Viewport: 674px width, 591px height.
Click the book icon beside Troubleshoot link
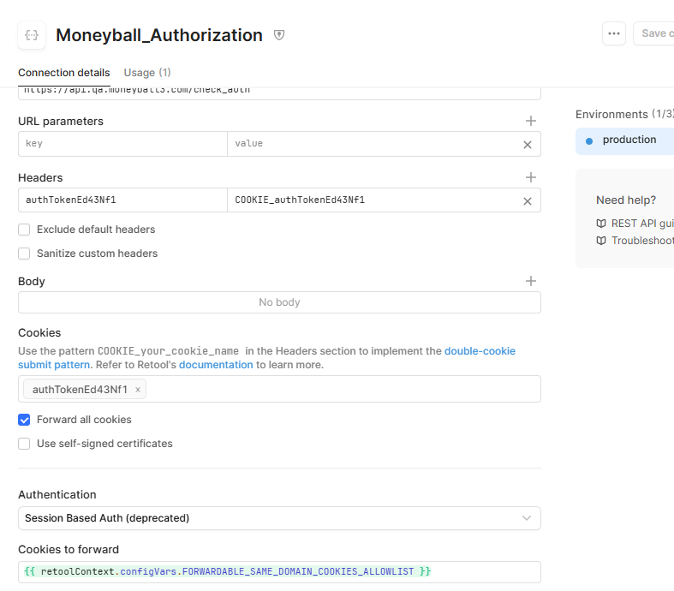pyautogui.click(x=601, y=241)
